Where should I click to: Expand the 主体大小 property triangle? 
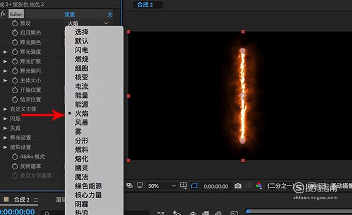[5, 80]
